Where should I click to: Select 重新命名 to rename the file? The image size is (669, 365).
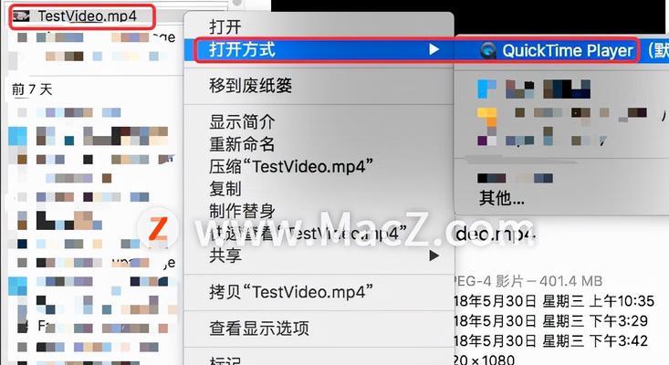click(x=242, y=144)
